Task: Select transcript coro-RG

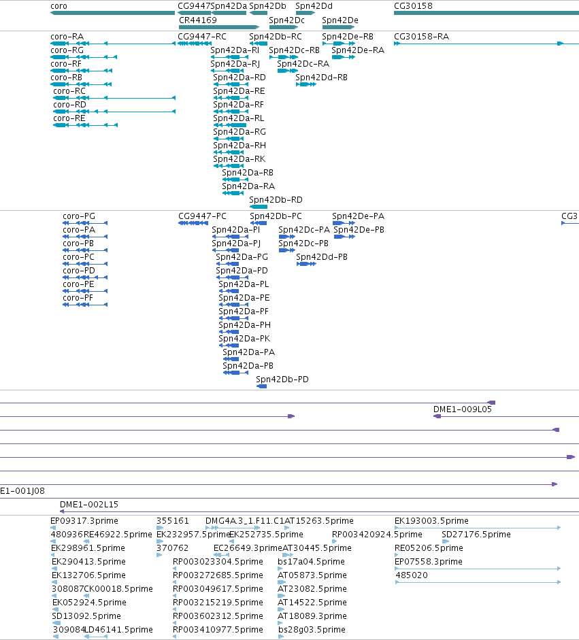Action: point(84,57)
